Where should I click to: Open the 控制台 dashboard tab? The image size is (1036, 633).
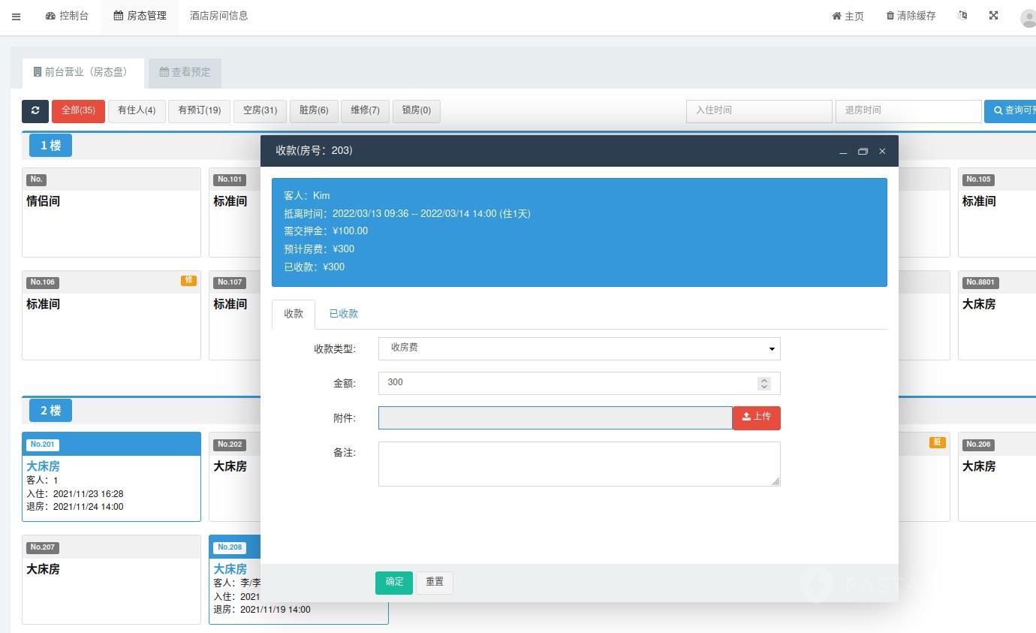(67, 16)
